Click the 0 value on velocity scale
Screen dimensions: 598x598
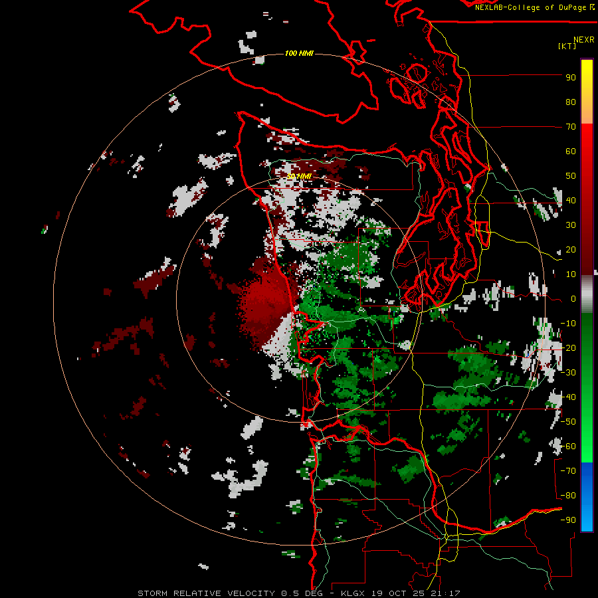(573, 299)
